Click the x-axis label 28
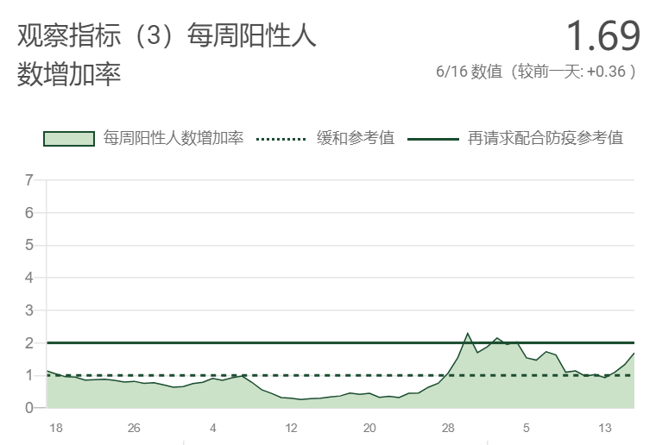The width and height of the screenshot is (662, 445). [x=448, y=428]
